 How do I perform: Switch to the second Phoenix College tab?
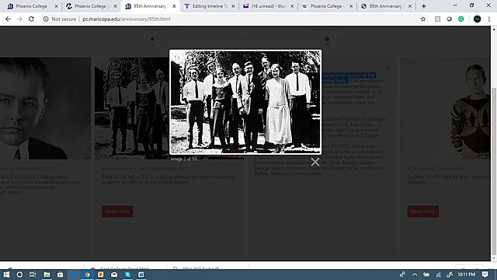click(92, 6)
